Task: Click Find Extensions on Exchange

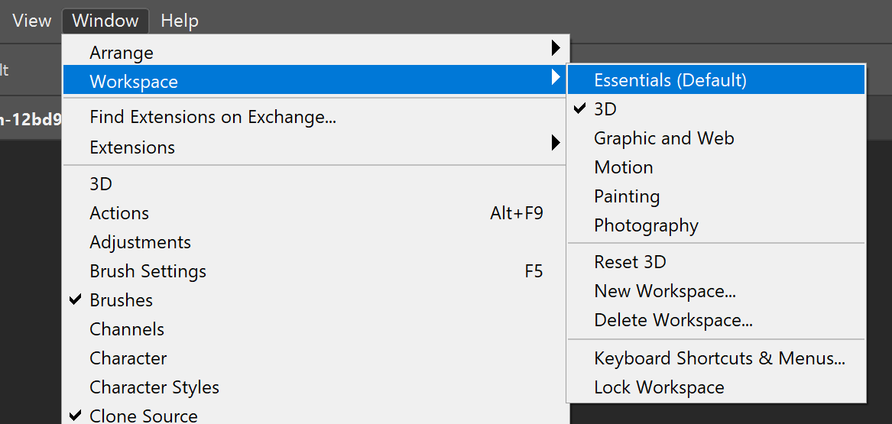Action: click(212, 117)
